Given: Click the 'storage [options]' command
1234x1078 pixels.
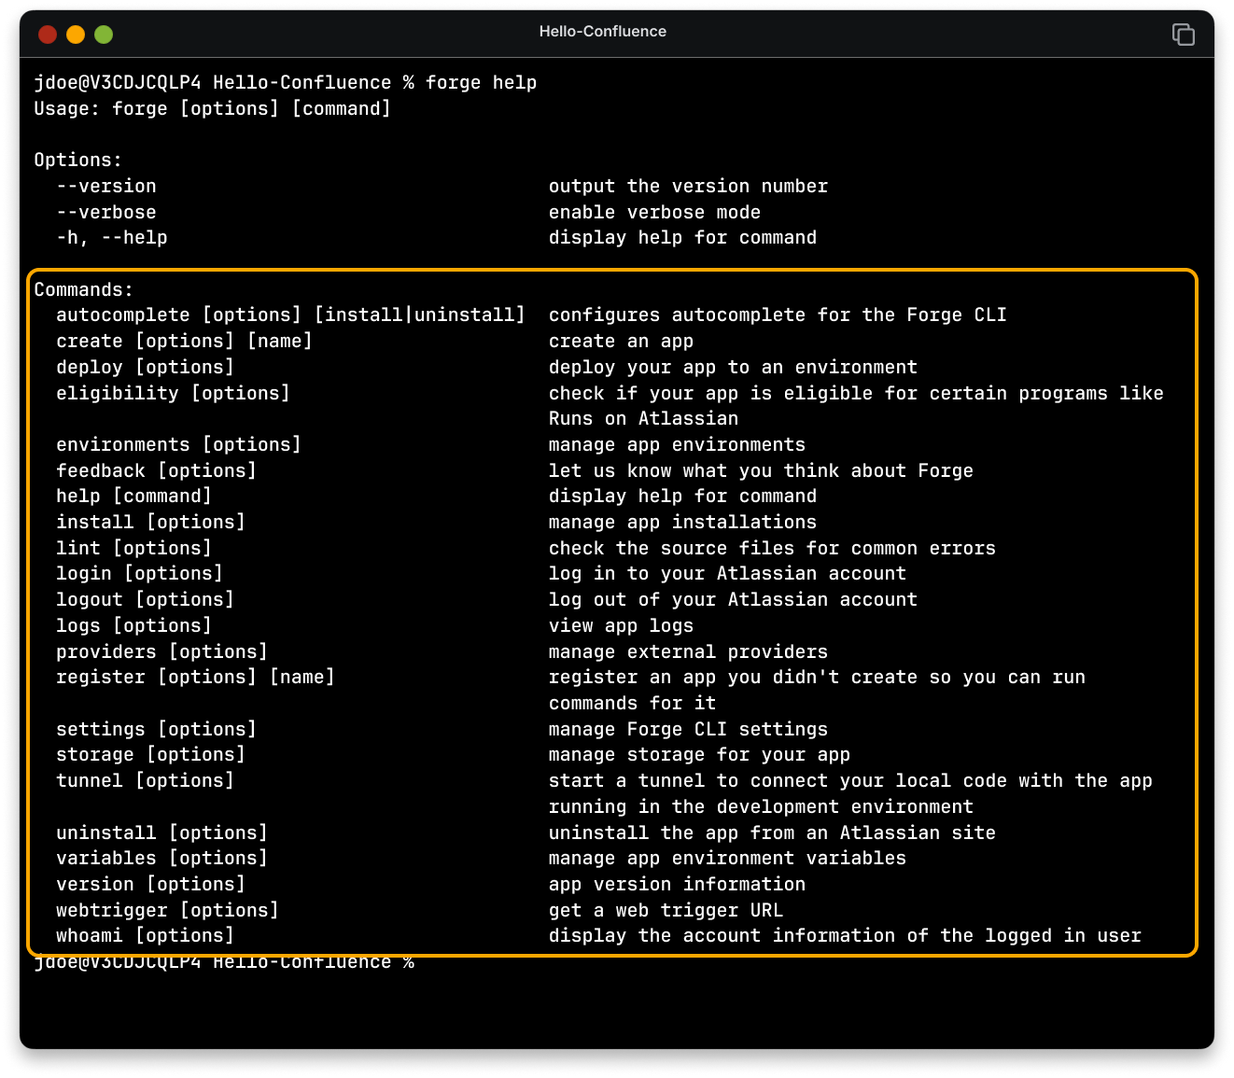Looking at the screenshot, I should [x=150, y=754].
